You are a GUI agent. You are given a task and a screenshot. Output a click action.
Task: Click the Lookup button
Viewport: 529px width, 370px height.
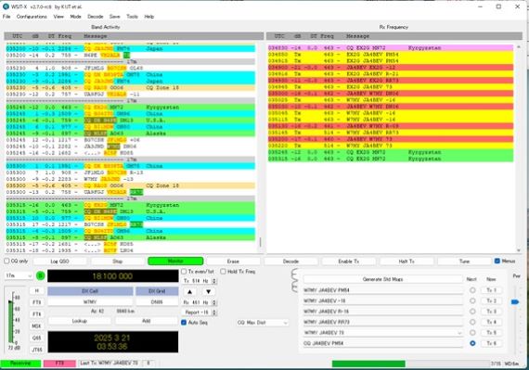point(80,321)
